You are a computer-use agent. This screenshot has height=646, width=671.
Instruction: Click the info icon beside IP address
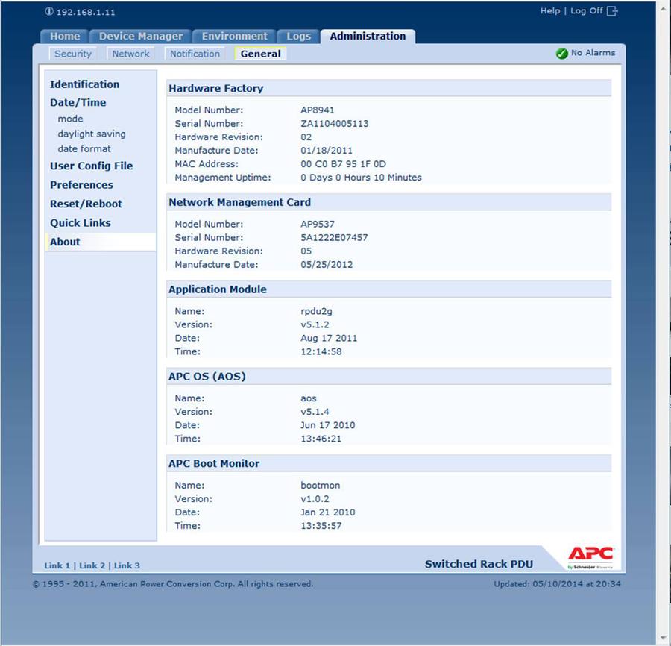pos(49,12)
